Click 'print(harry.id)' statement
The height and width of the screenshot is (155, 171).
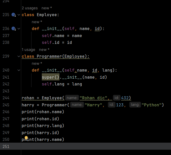click(40, 133)
